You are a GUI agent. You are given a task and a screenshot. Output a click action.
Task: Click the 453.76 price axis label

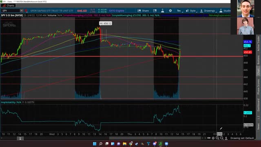(x=248, y=42)
